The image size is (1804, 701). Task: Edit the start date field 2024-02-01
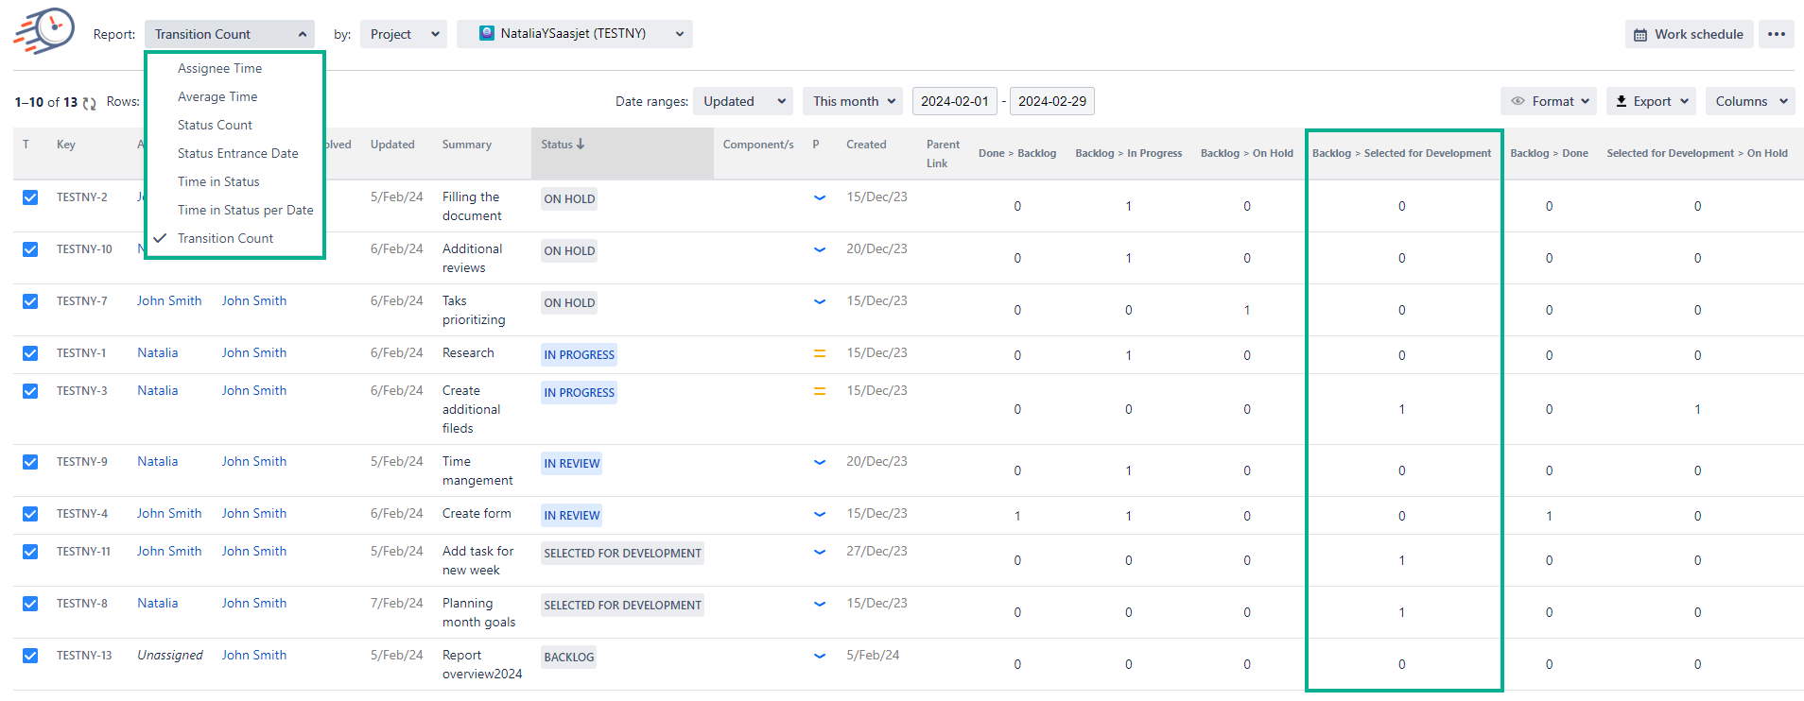(x=955, y=101)
